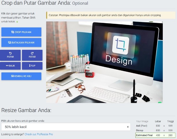The width and height of the screenshot is (177, 139).
Task: Click the 'Tinggi' column header
Action: pos(170,121)
